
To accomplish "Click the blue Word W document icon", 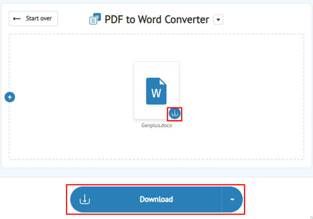I will (156, 91).
